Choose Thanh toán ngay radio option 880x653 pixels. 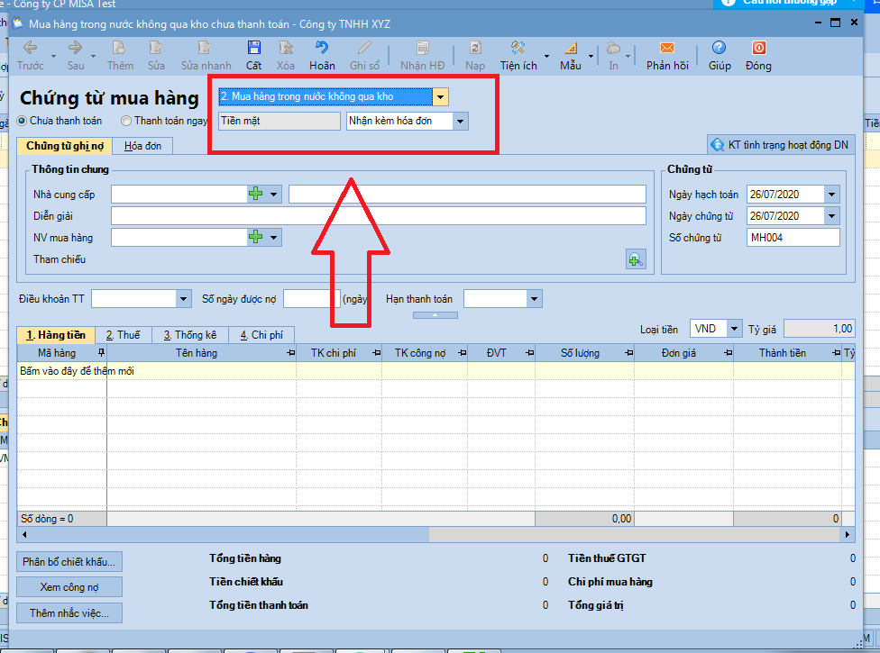coord(126,121)
